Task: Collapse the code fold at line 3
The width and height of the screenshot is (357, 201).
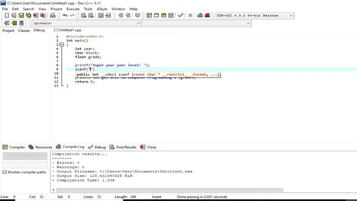Action: (62, 45)
